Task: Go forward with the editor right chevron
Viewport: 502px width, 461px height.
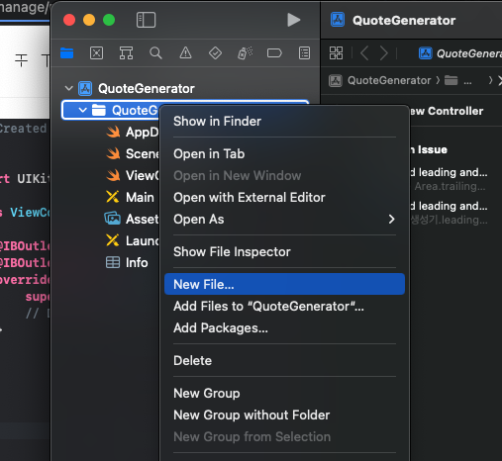Action: [x=383, y=53]
